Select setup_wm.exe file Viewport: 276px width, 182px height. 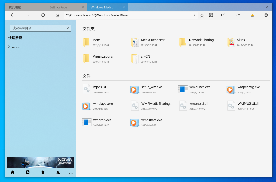pyautogui.click(x=146, y=89)
